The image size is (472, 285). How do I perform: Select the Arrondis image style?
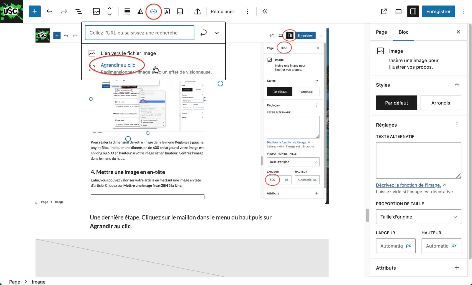click(x=440, y=103)
